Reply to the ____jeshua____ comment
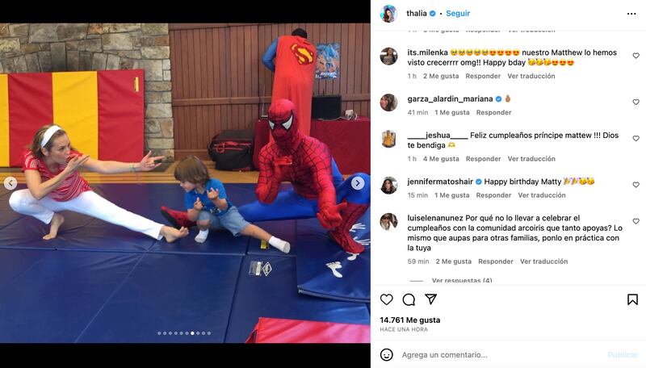This screenshot has width=646, height=368. [x=483, y=159]
